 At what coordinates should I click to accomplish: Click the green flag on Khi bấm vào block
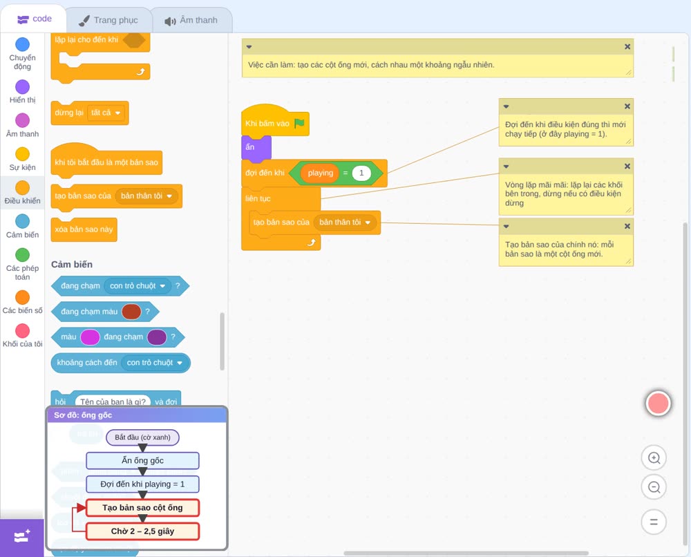pyautogui.click(x=300, y=123)
